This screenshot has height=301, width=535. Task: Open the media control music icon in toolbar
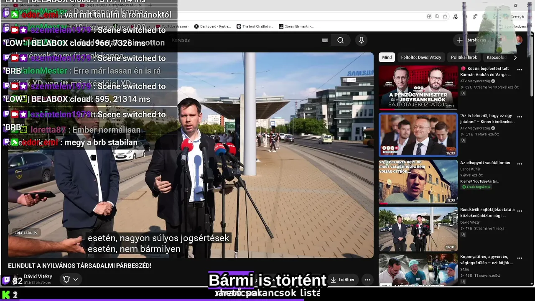point(455,16)
